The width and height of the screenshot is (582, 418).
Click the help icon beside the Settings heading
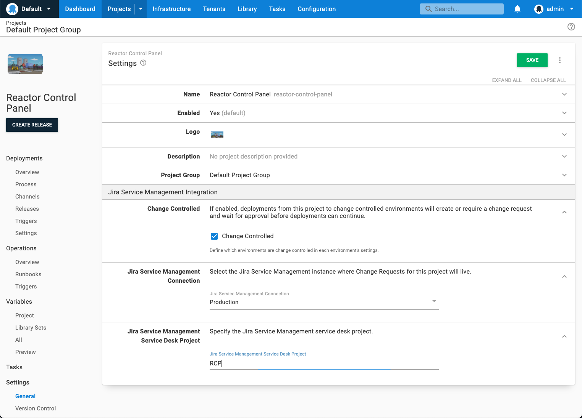click(143, 63)
